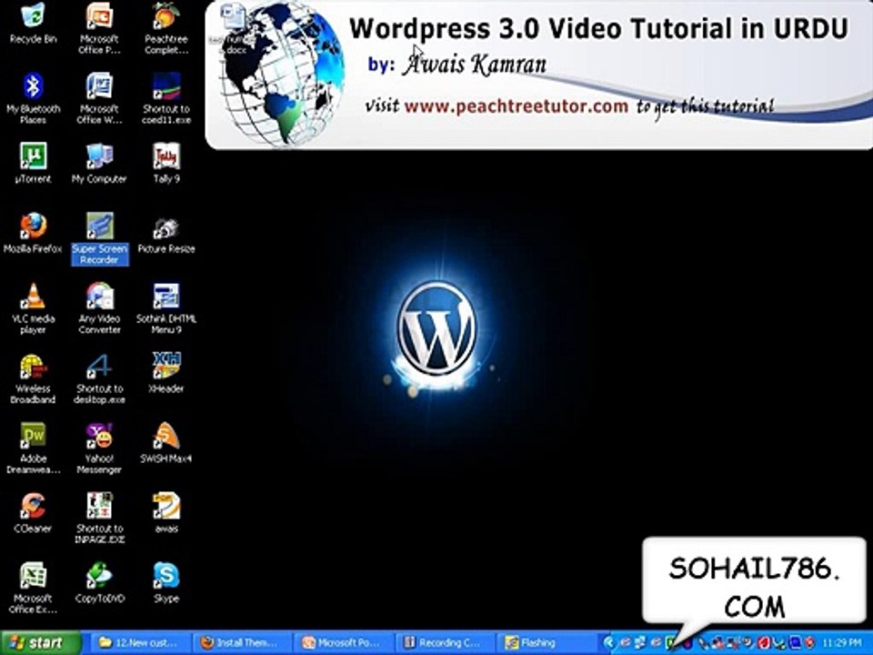Open Peachtree Complete shortcut

[166, 28]
